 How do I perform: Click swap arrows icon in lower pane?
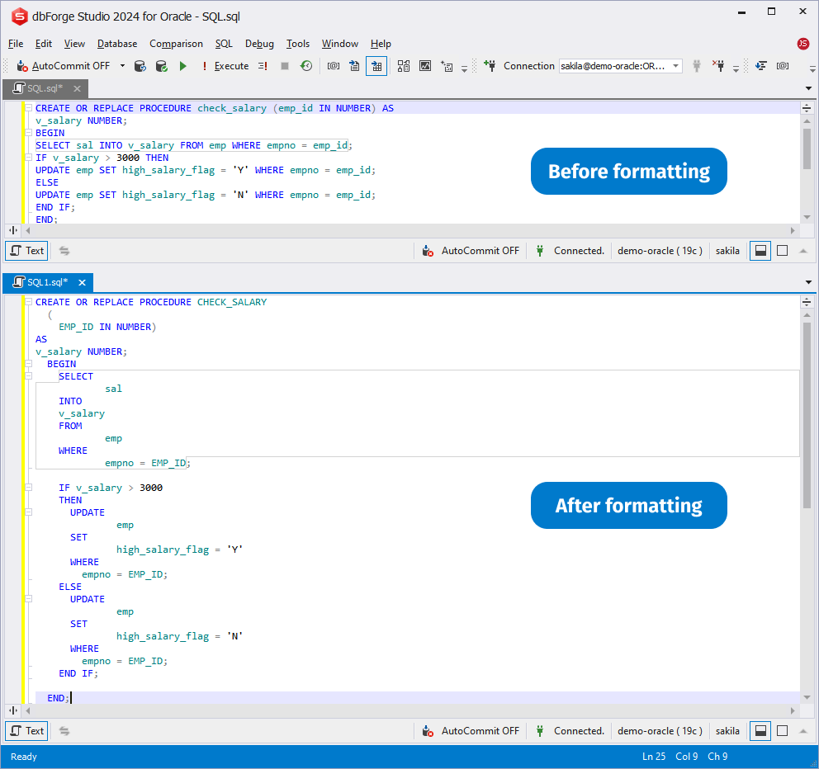[64, 731]
